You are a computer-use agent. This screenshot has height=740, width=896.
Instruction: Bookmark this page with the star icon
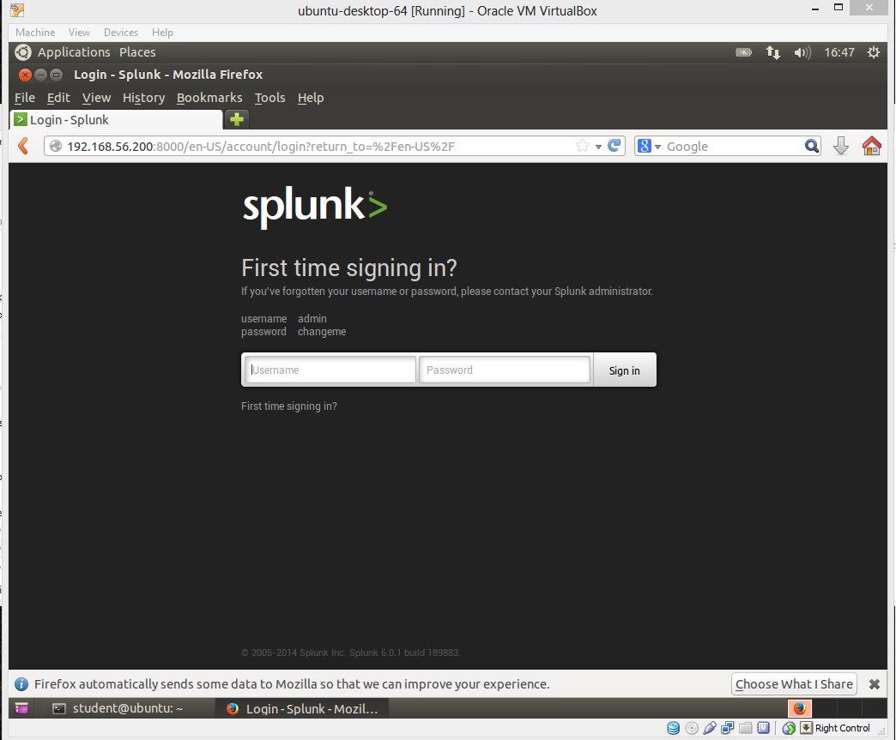pyautogui.click(x=582, y=146)
